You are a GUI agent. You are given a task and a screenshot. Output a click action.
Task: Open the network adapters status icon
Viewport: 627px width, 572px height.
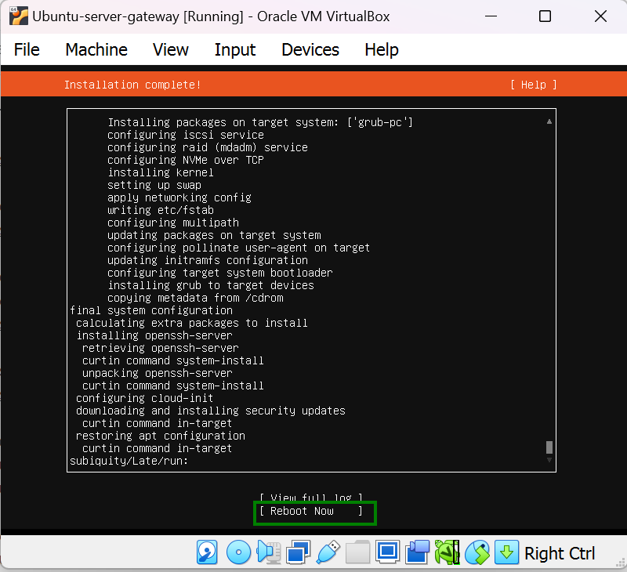(x=298, y=552)
